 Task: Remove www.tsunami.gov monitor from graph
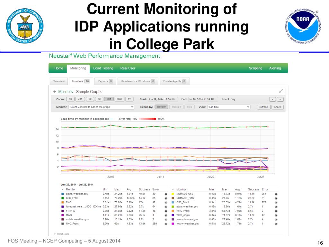click(276, 219)
